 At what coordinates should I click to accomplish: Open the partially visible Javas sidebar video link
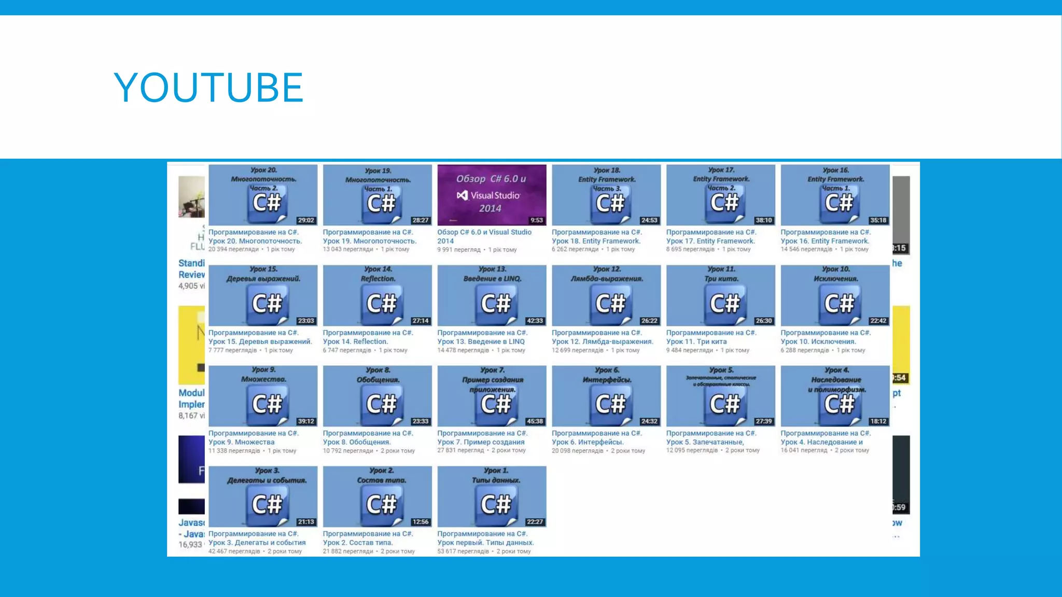pyautogui.click(x=191, y=528)
